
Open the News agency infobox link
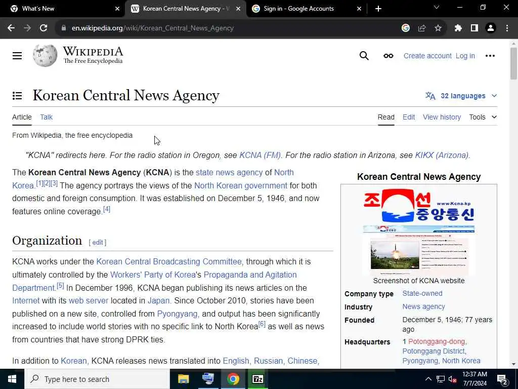(x=423, y=306)
